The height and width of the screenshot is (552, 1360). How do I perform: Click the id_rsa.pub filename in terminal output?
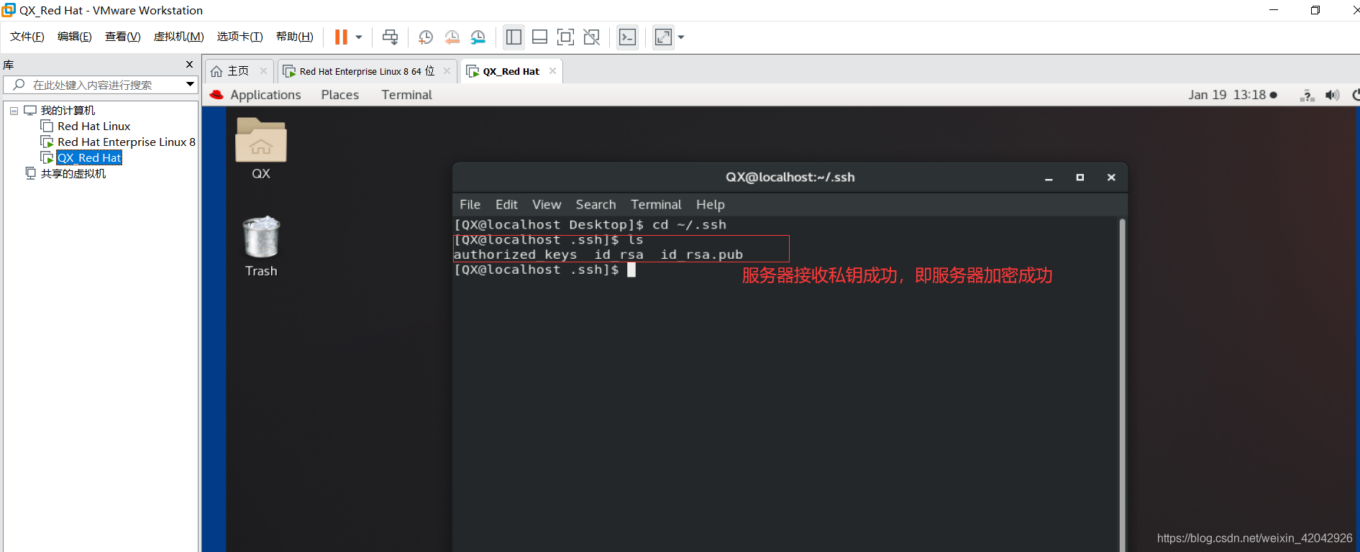(x=701, y=254)
